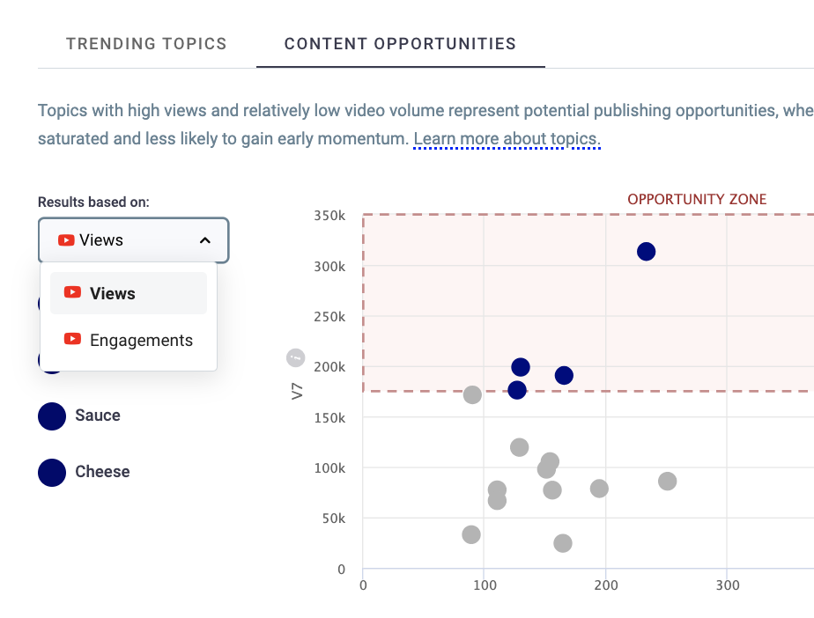Open the 'Learn more about topics' link
The height and width of the screenshot is (618, 814).
pyautogui.click(x=507, y=139)
